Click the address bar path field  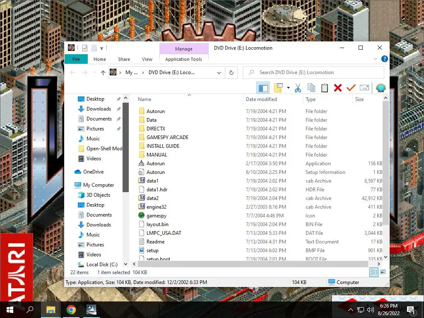166,72
